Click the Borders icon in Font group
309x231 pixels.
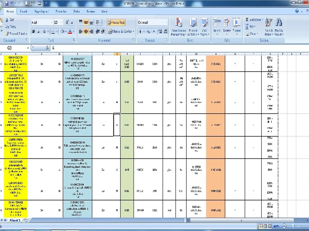[53, 31]
